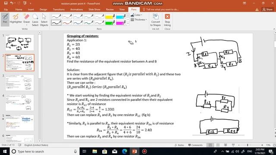Switch to the Select Objects tool
276x155 pixels.
click(x=44, y=20)
